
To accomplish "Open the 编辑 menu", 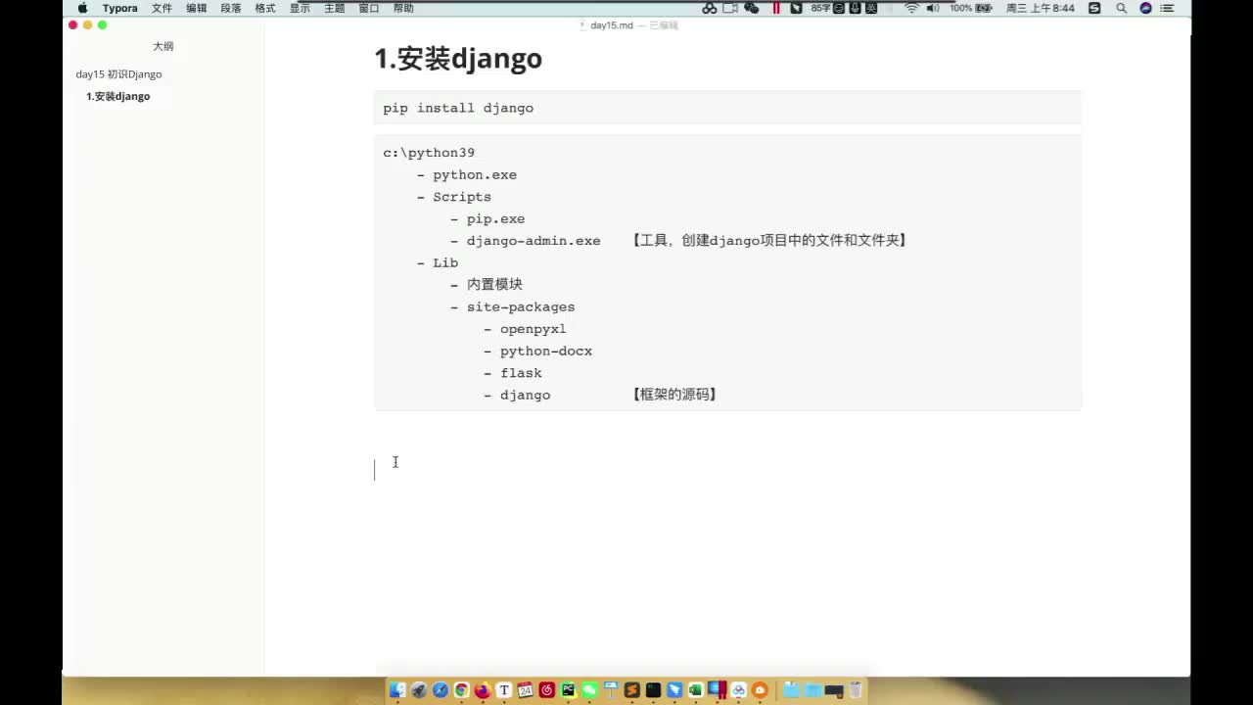I will (x=197, y=8).
